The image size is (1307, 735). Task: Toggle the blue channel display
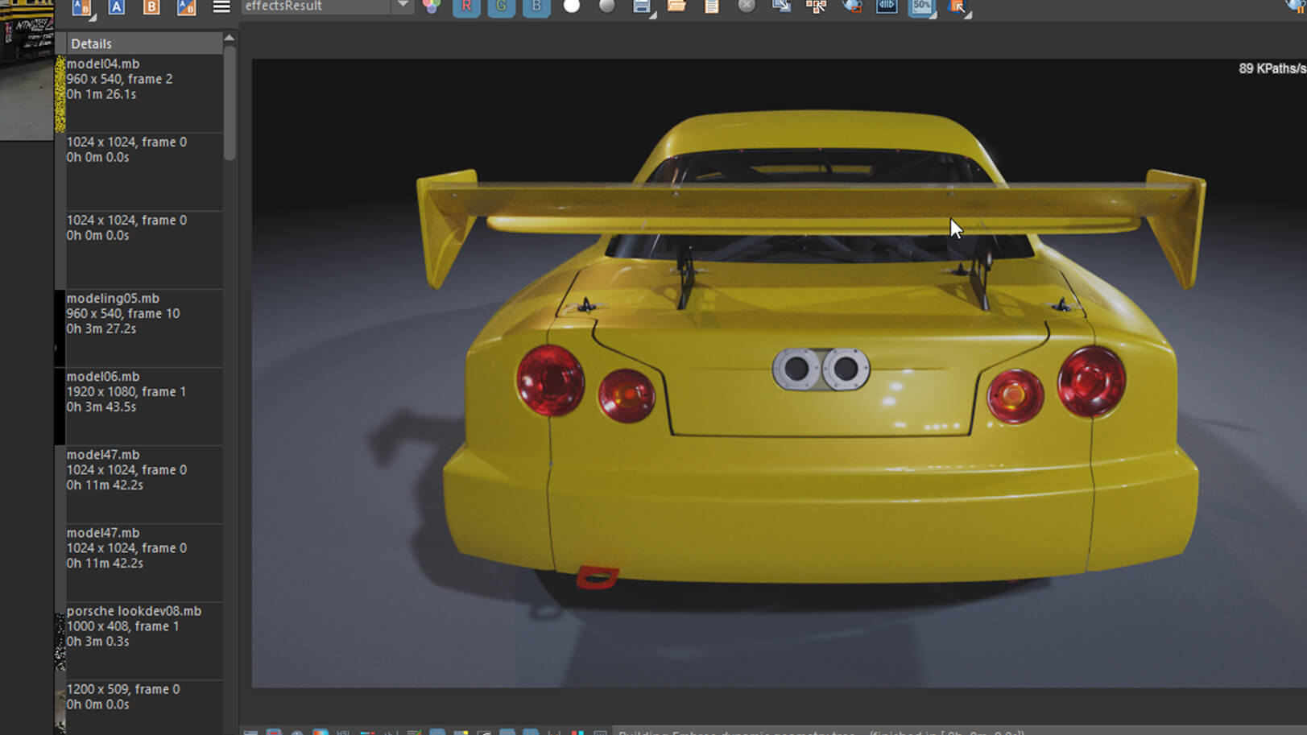coord(536,6)
